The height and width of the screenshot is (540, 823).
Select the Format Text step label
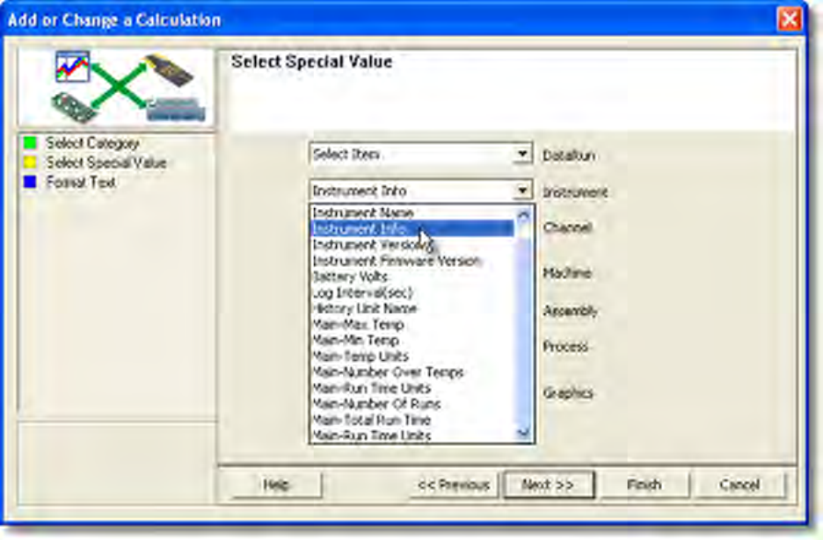pyautogui.click(x=81, y=182)
